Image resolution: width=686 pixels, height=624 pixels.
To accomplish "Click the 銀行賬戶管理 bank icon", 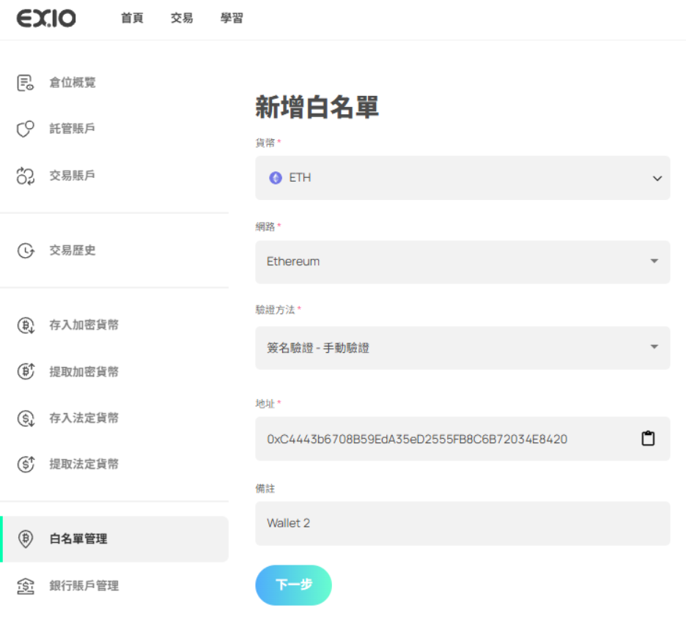I will tap(26, 586).
